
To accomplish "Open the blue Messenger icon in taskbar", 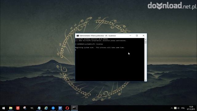I will 53,108.
